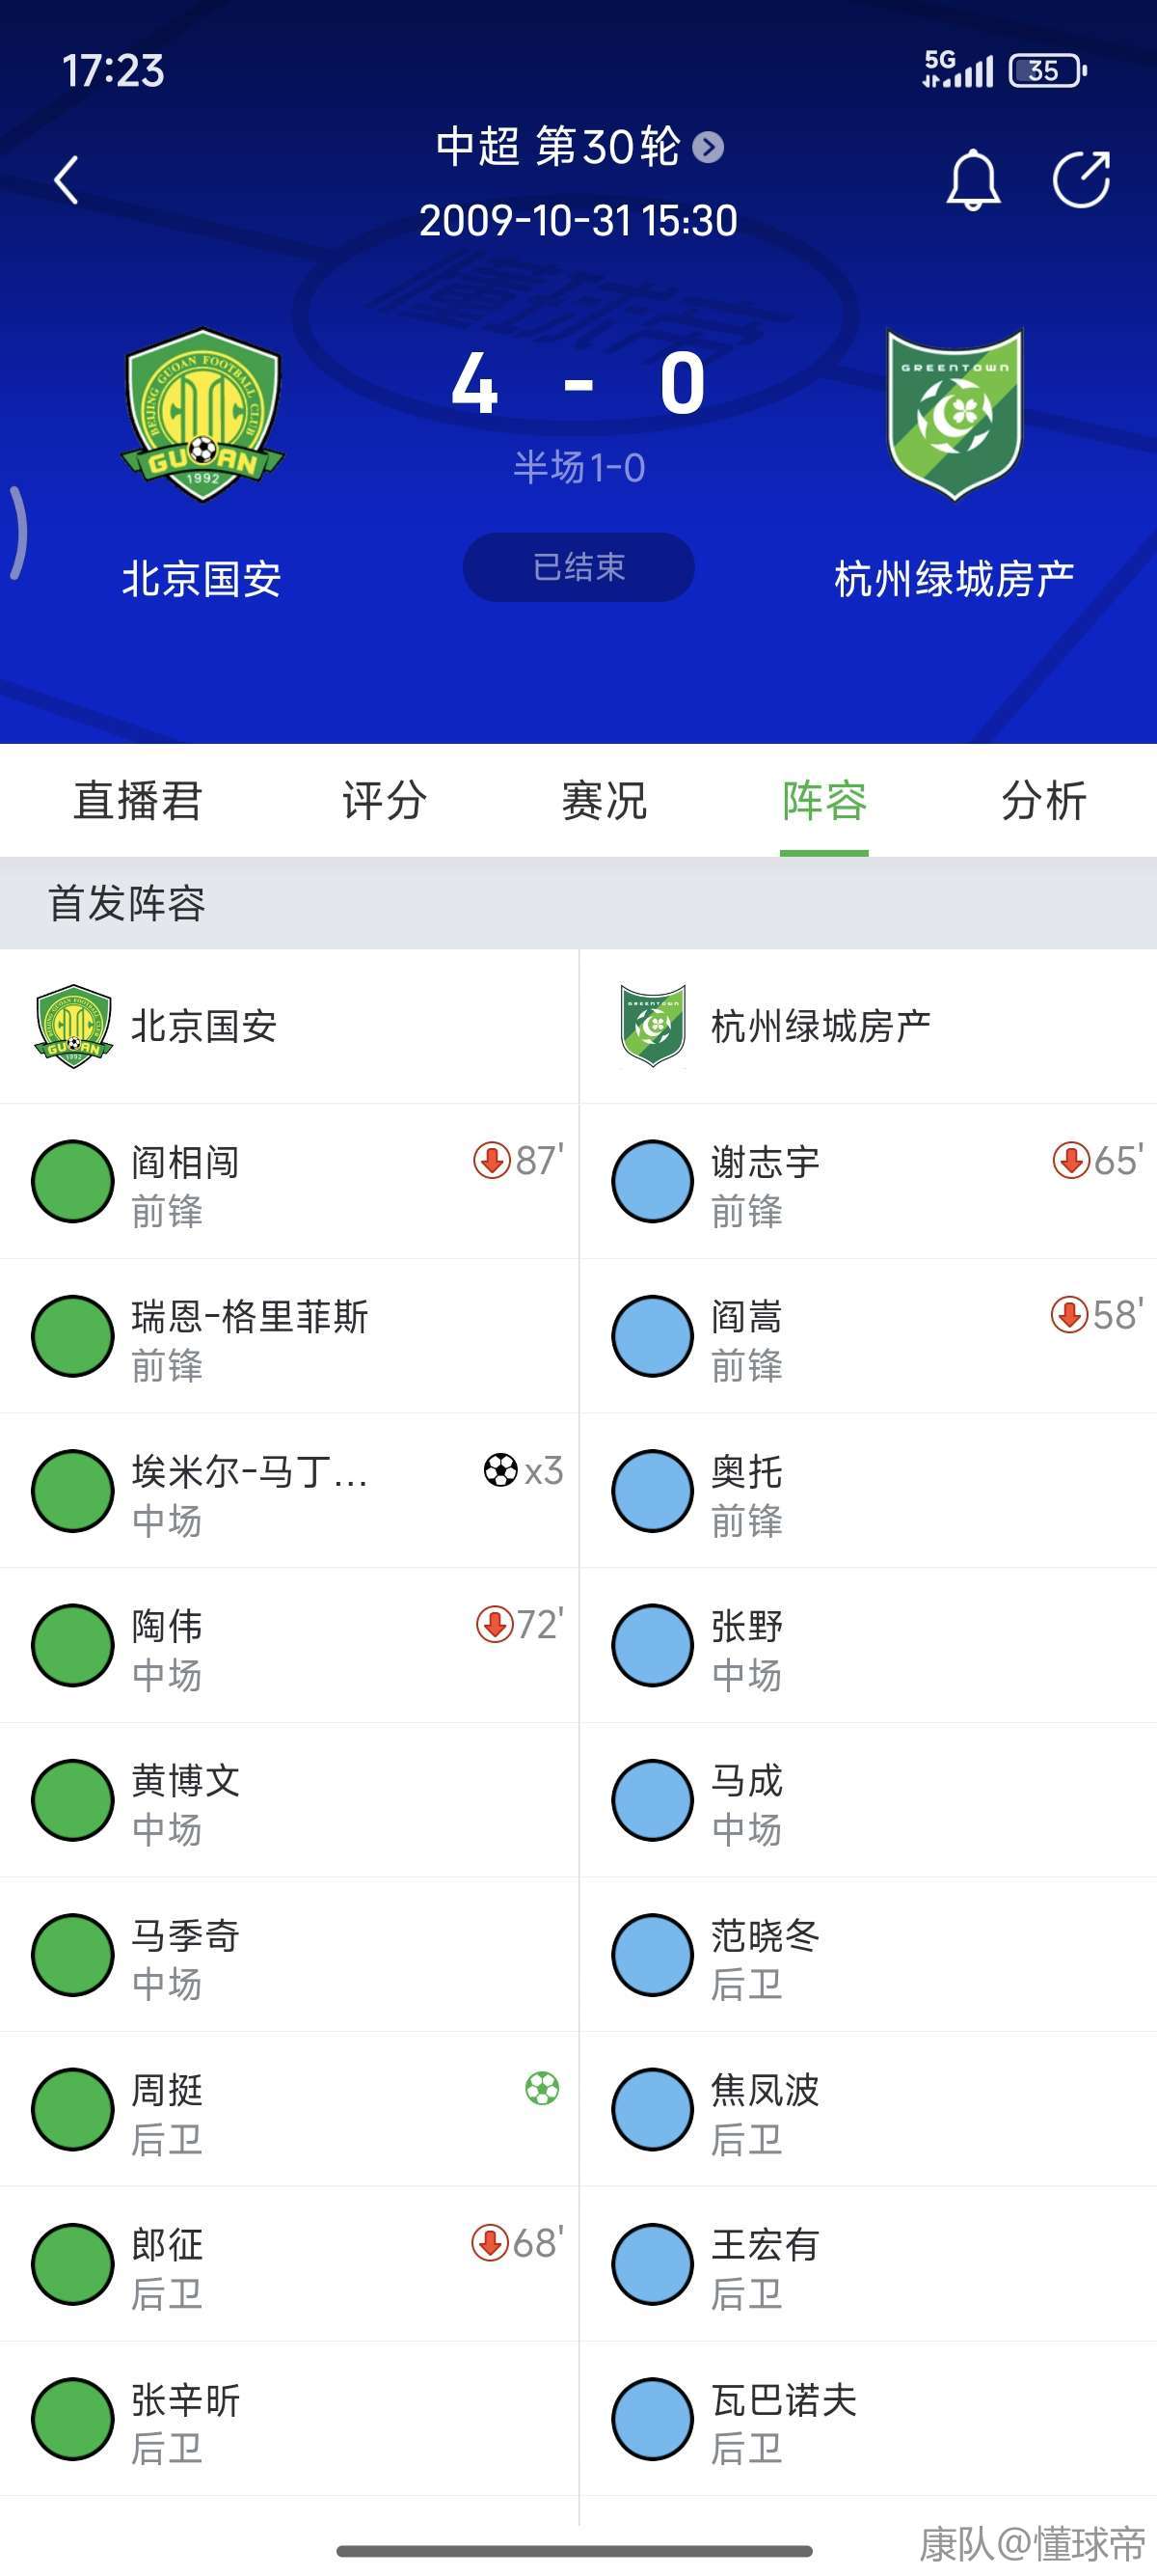This screenshot has height=2576, width=1157.
Task: Tap the back arrow icon
Action: [66, 180]
